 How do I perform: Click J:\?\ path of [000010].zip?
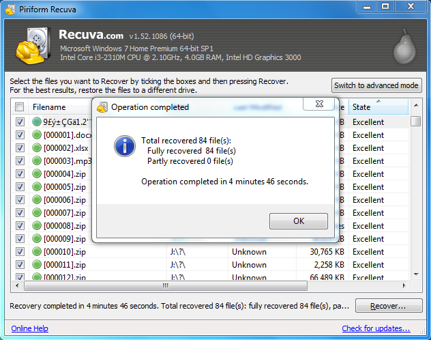click(178, 252)
